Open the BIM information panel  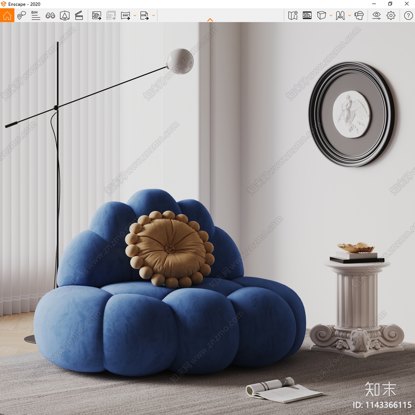pyautogui.click(x=36, y=16)
